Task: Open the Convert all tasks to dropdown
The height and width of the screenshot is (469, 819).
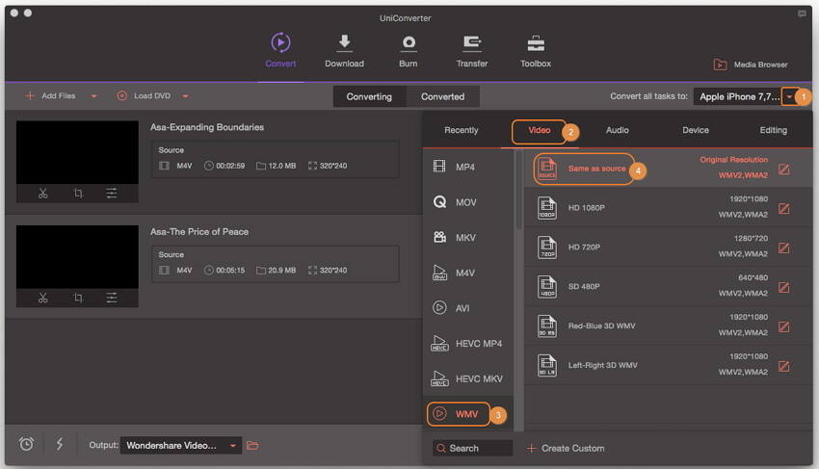Action: (789, 96)
